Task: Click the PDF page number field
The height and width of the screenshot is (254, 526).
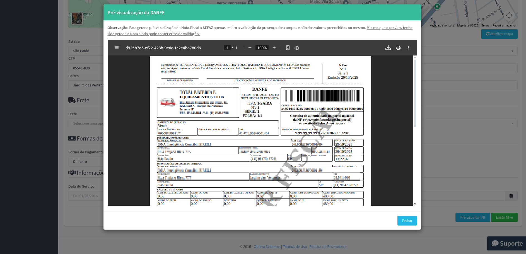Action: click(227, 48)
